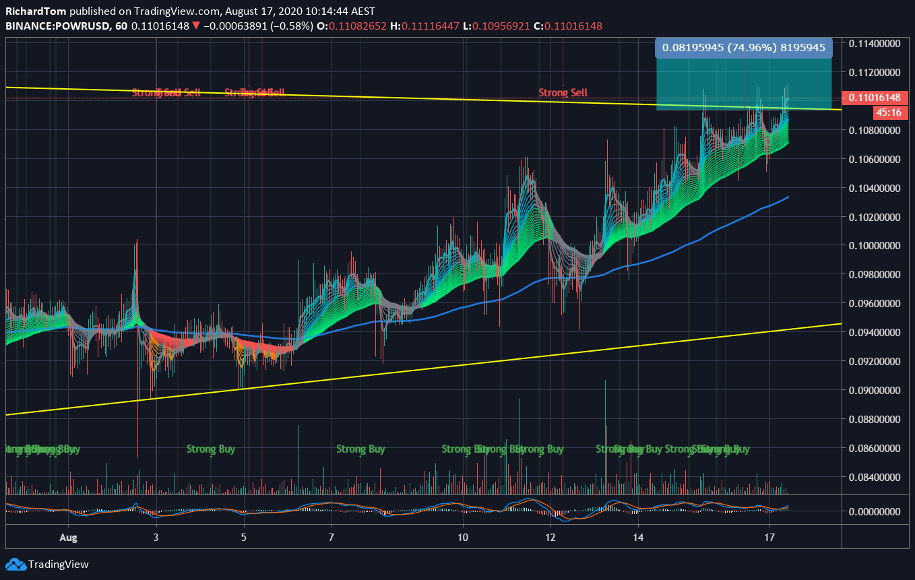915x580 pixels.
Task: Click the 0.11400000 price axis label
Action: pos(875,43)
